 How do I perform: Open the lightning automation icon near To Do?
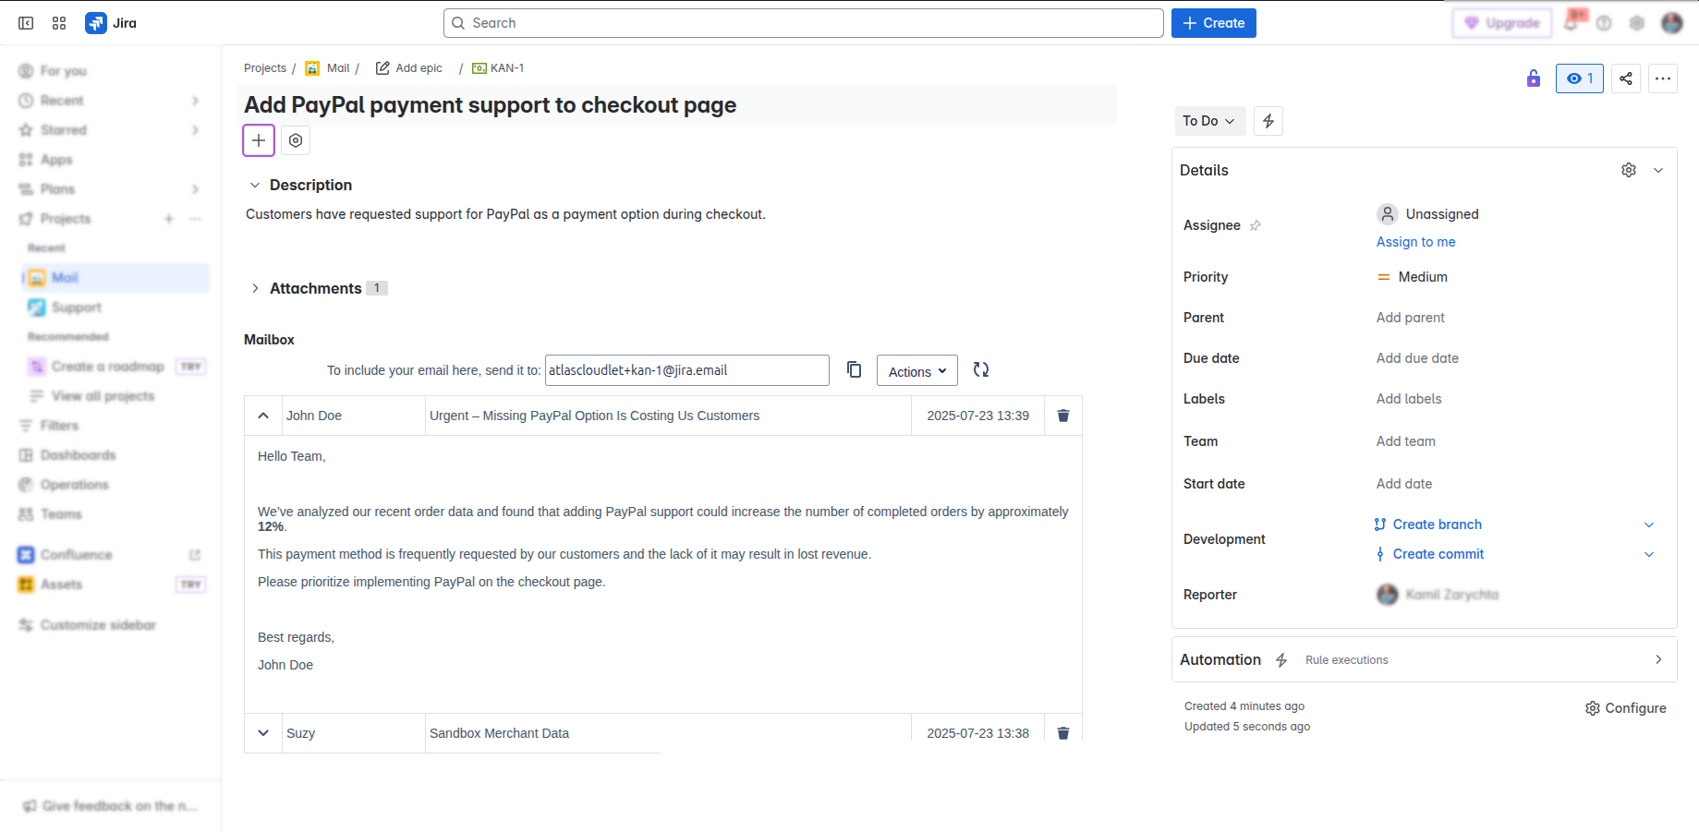point(1268,121)
